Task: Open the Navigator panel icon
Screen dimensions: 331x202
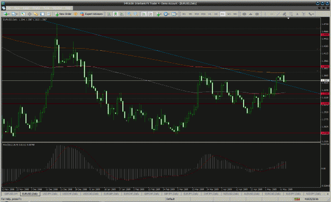Action: [x=35, y=14]
